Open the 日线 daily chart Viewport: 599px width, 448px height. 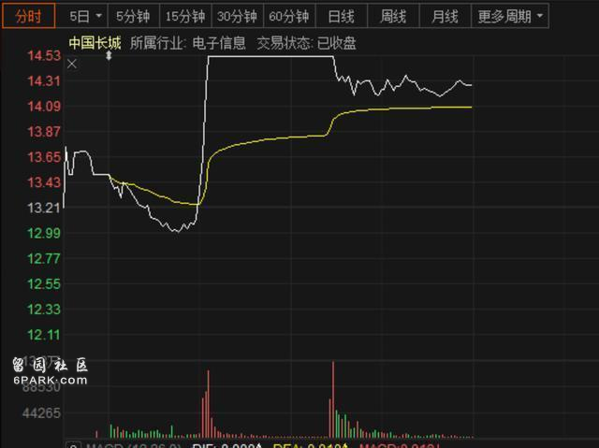click(x=341, y=16)
